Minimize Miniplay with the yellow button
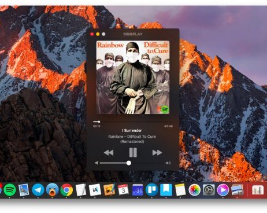The image size is (267, 213). tap(98, 34)
